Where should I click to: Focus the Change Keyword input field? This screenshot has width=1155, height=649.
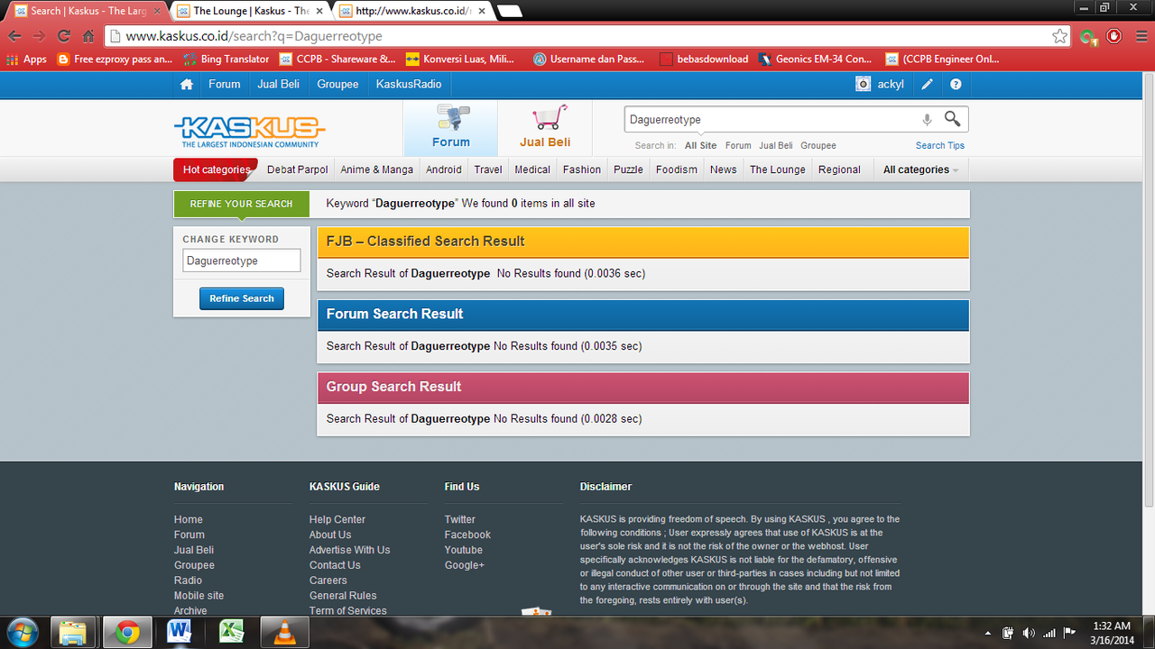pyautogui.click(x=242, y=261)
